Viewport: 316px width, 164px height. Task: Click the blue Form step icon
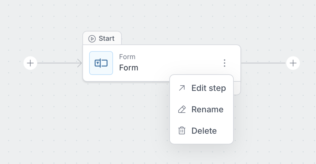pyautogui.click(x=101, y=63)
